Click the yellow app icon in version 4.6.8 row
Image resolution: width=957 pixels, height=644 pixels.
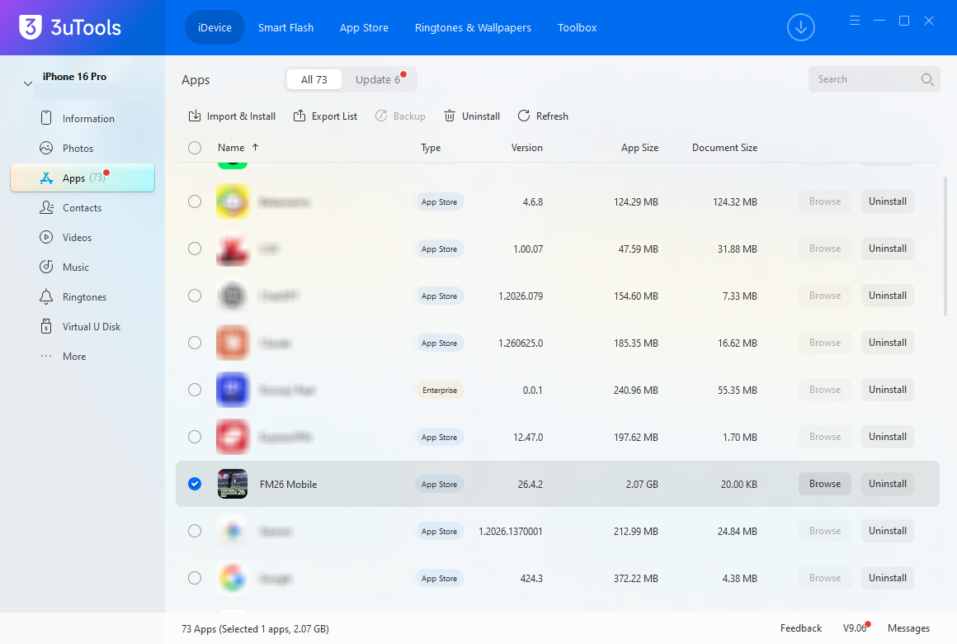pyautogui.click(x=233, y=201)
